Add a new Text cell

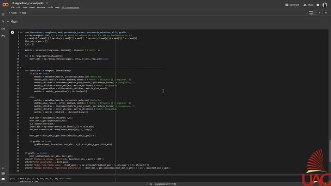coord(23,13)
